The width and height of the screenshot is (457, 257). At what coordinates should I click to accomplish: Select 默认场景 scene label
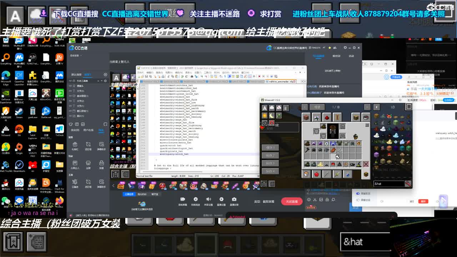[76, 75]
